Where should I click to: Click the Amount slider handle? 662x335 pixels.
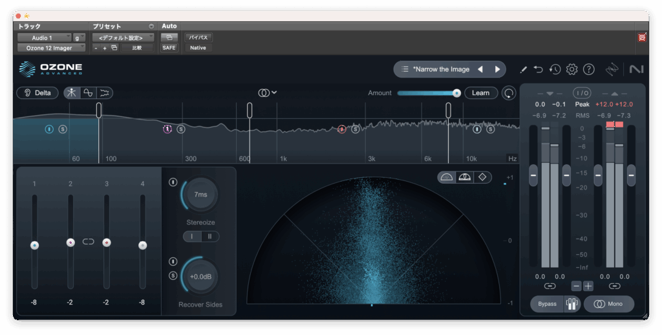tap(456, 93)
